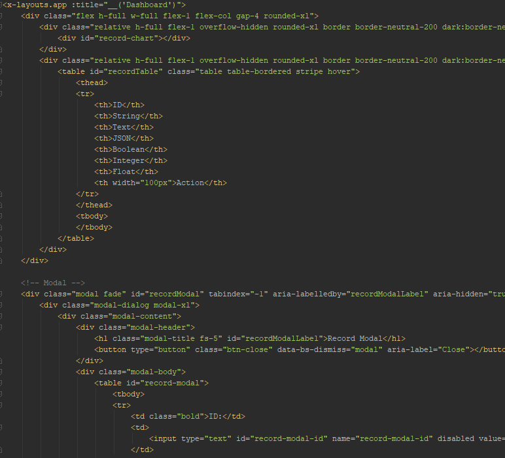The image size is (505, 458).
Task: Collapse the modal-header div
Action: 2,327
